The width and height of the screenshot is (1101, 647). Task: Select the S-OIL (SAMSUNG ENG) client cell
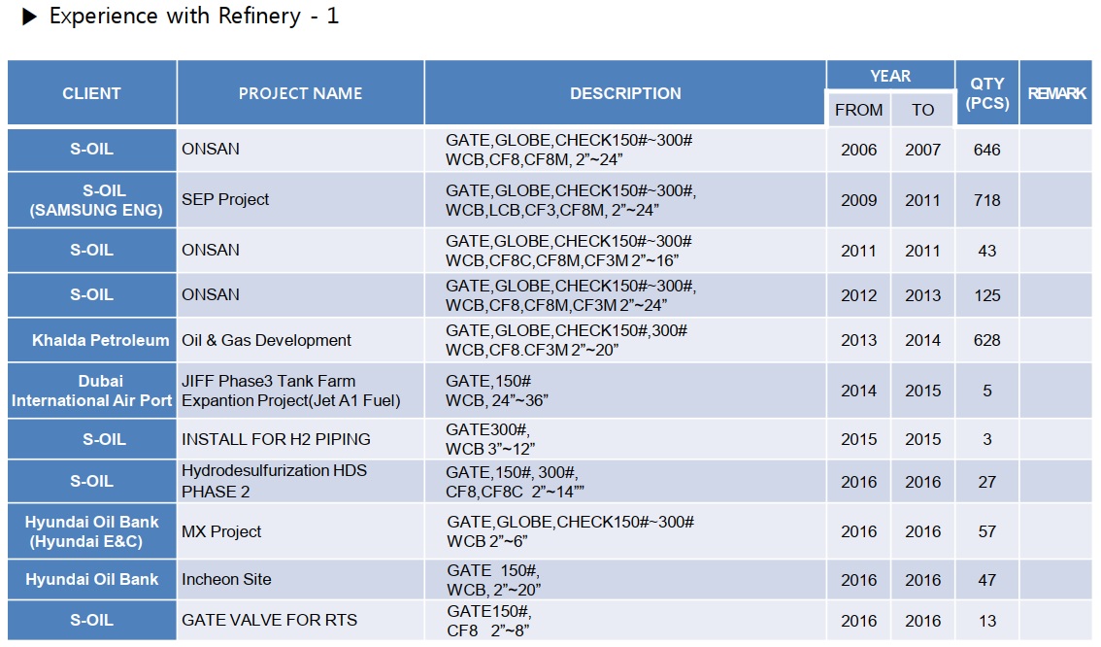coord(91,200)
